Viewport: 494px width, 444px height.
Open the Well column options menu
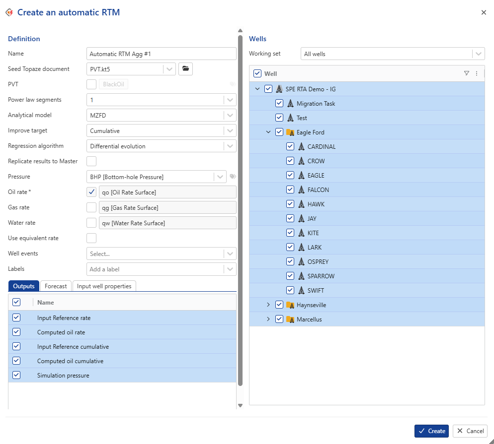click(x=477, y=73)
